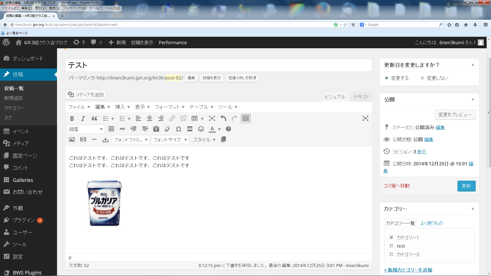The image size is (491, 276).
Task: Uncheck カテゴリー1 checkbox
Action: 391,237
